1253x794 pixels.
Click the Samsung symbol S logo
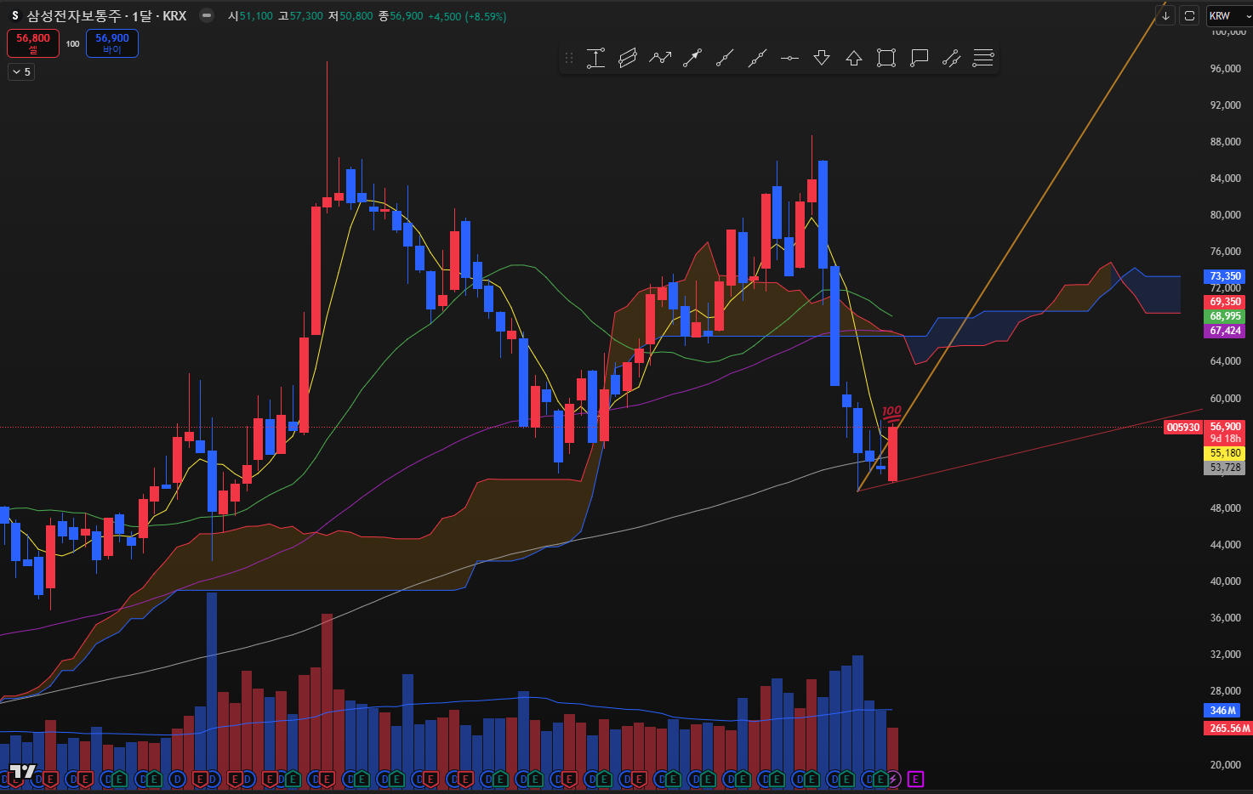(14, 15)
